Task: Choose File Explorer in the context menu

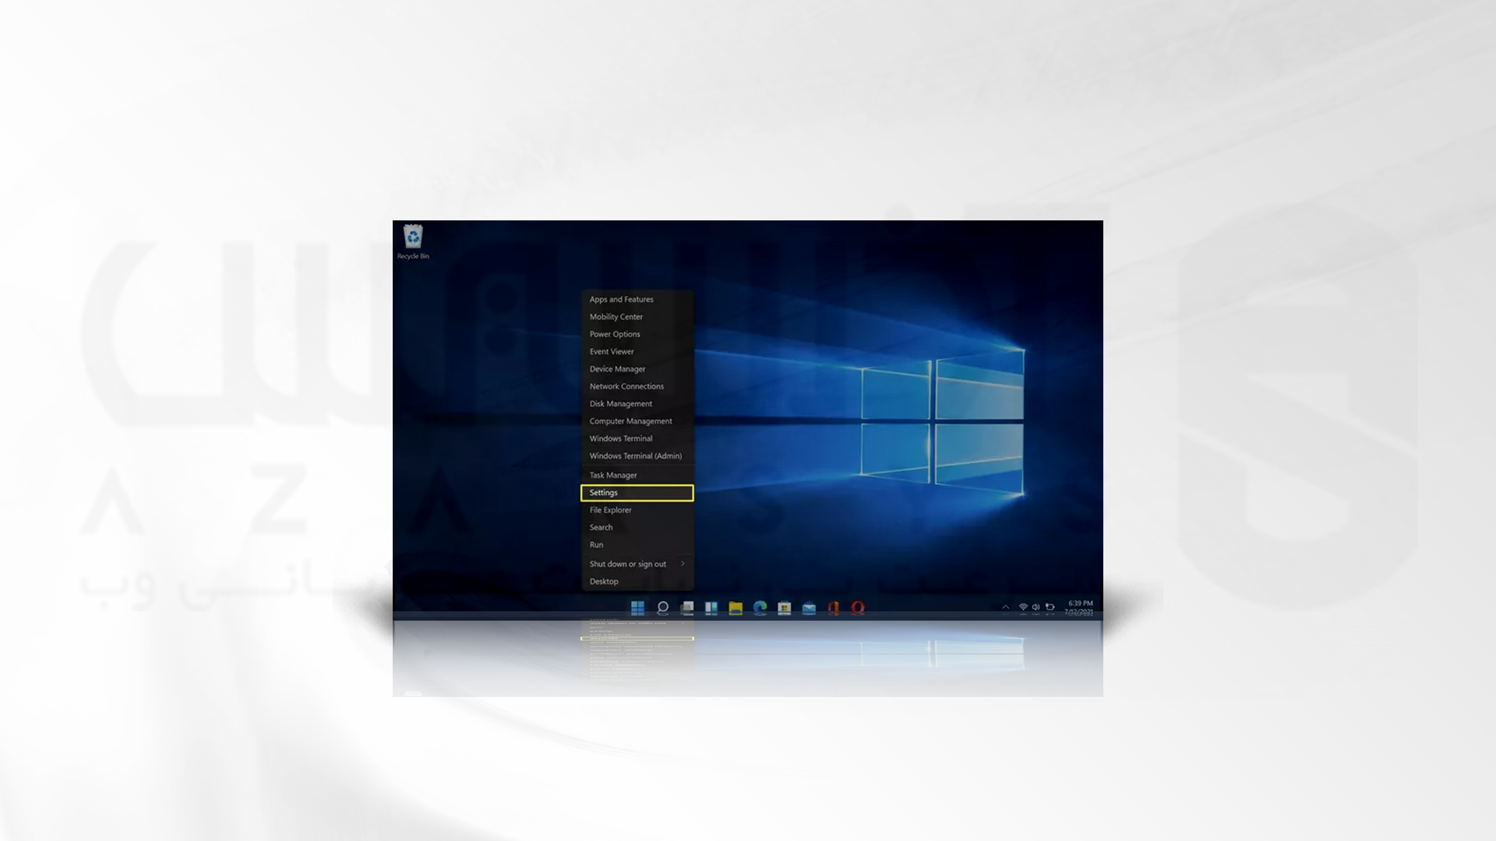Action: 637,510
